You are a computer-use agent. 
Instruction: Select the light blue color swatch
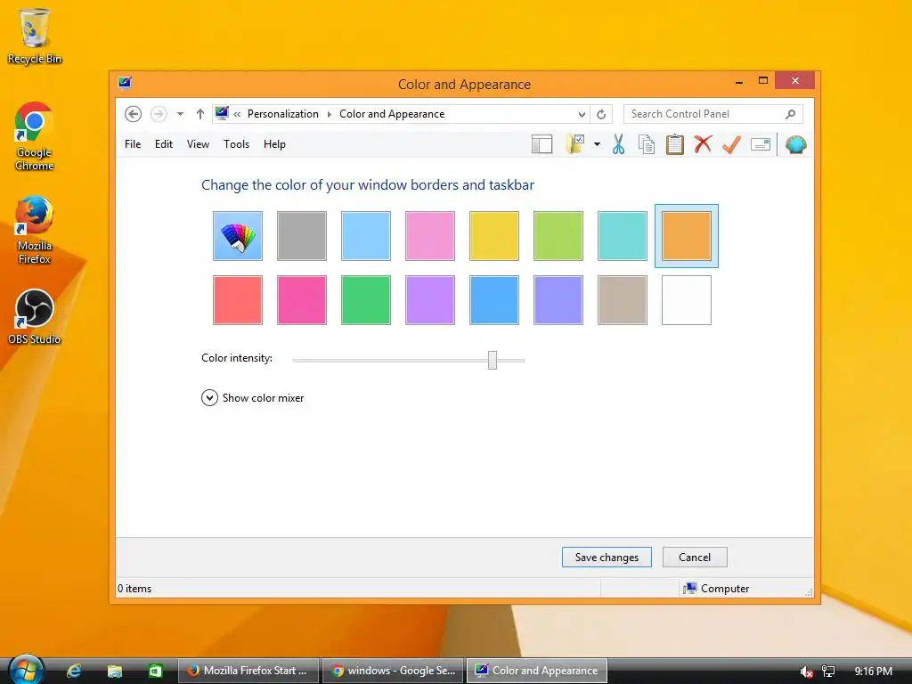point(366,235)
